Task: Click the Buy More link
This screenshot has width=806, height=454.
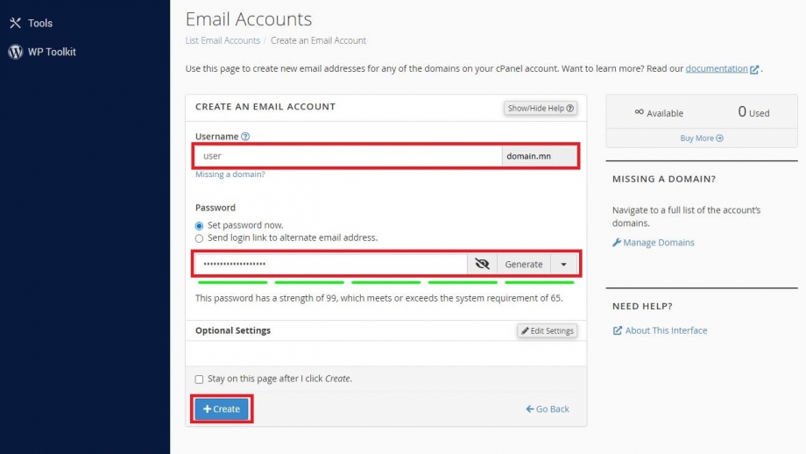Action: click(702, 138)
